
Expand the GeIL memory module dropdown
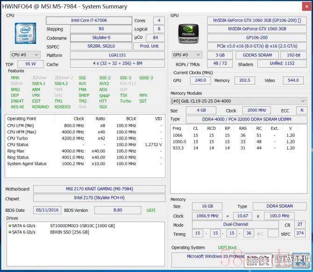(239, 101)
